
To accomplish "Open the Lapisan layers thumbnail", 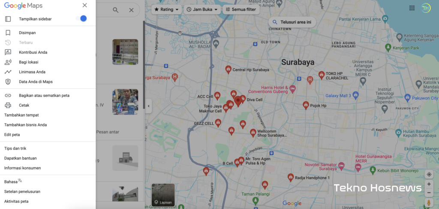I will (163, 195).
